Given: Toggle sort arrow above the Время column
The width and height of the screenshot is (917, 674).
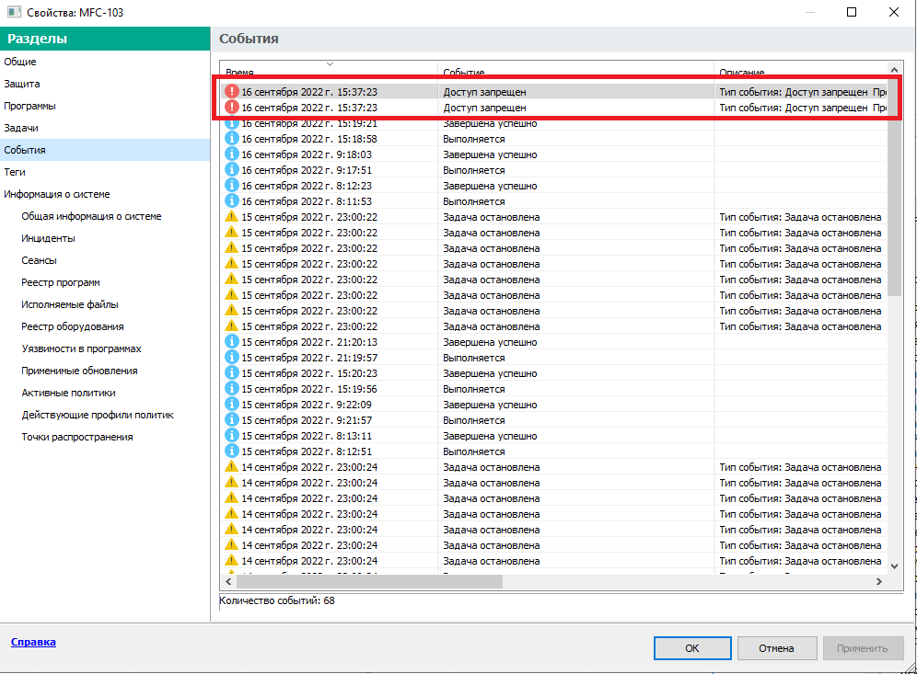Looking at the screenshot, I should 330,63.
